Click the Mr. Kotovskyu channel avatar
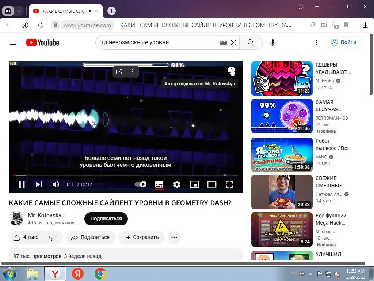Viewport: 374px width, 281px height. 16,218
